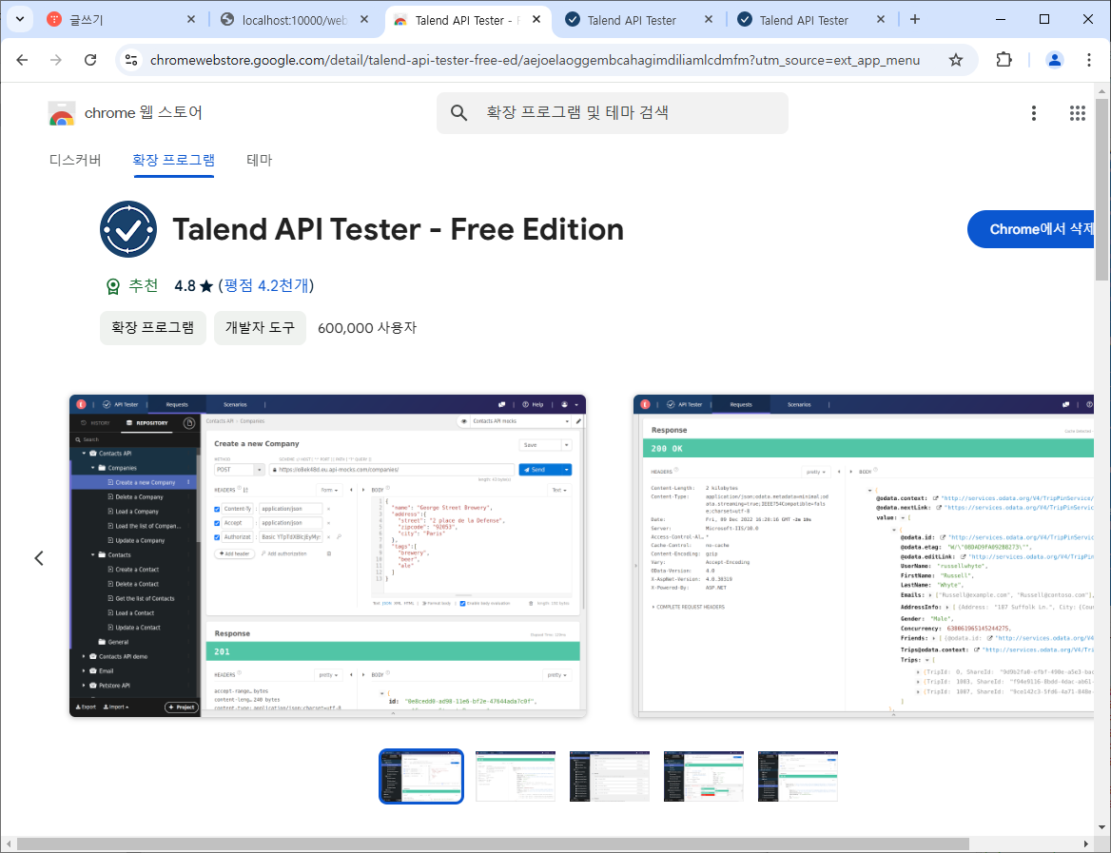The height and width of the screenshot is (853, 1111).
Task: Open the 확장 프로그램 navigation tab
Action: [173, 160]
